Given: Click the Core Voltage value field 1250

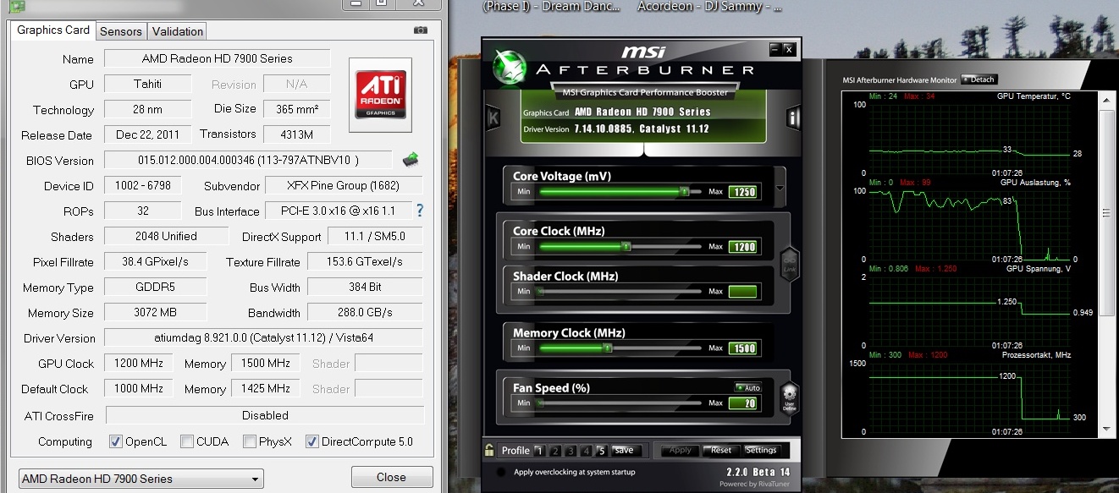Looking at the screenshot, I should click(742, 192).
